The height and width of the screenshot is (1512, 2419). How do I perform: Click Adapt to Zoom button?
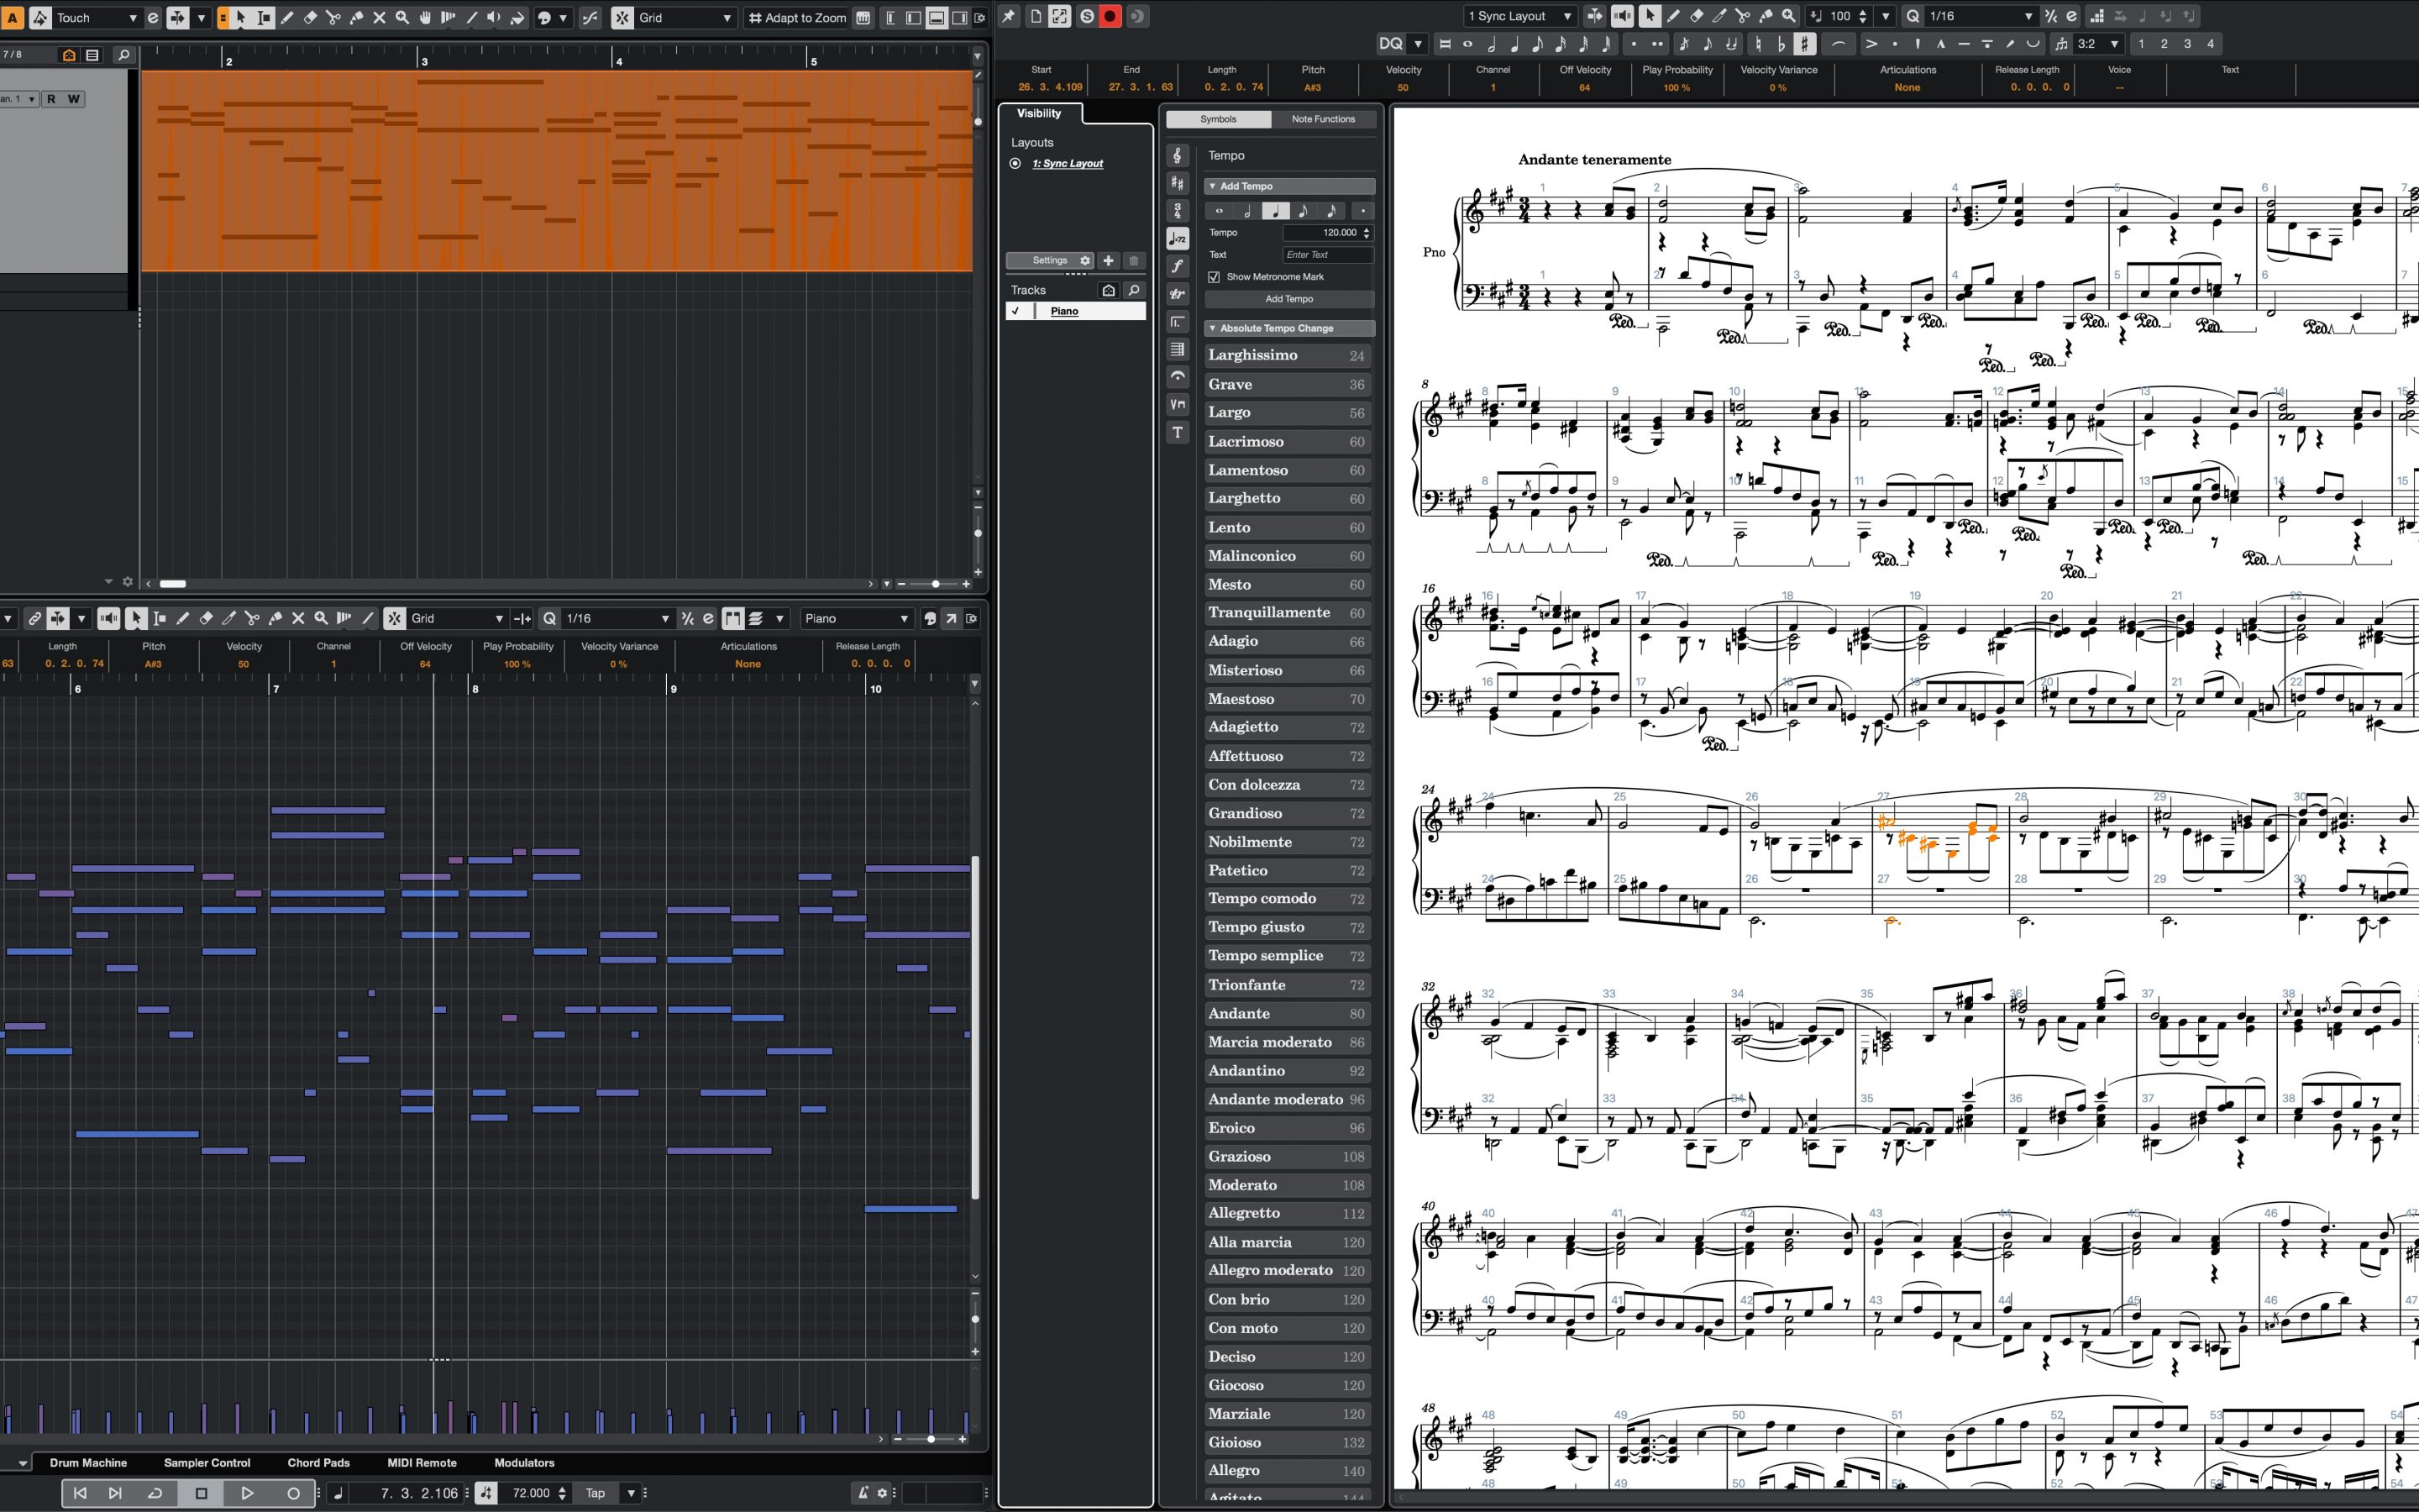tap(796, 17)
